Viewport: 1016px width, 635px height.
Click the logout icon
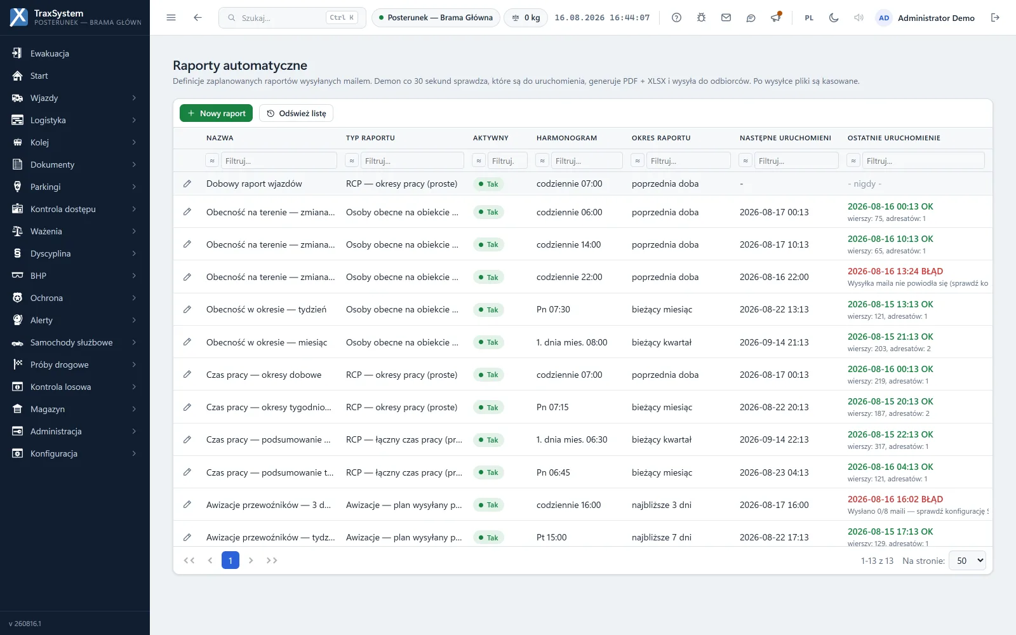995,18
